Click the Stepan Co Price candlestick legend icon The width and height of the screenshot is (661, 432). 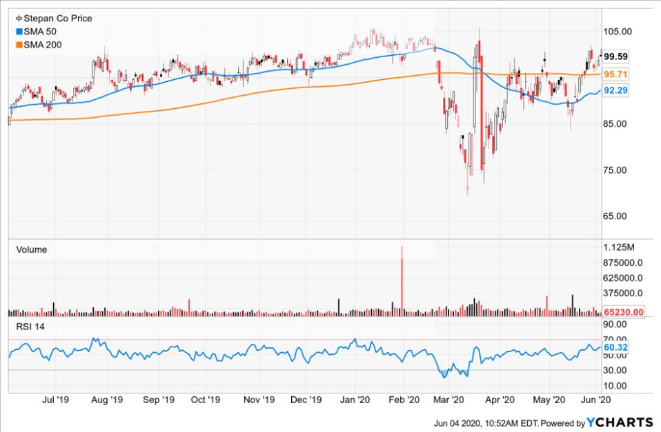click(x=19, y=19)
